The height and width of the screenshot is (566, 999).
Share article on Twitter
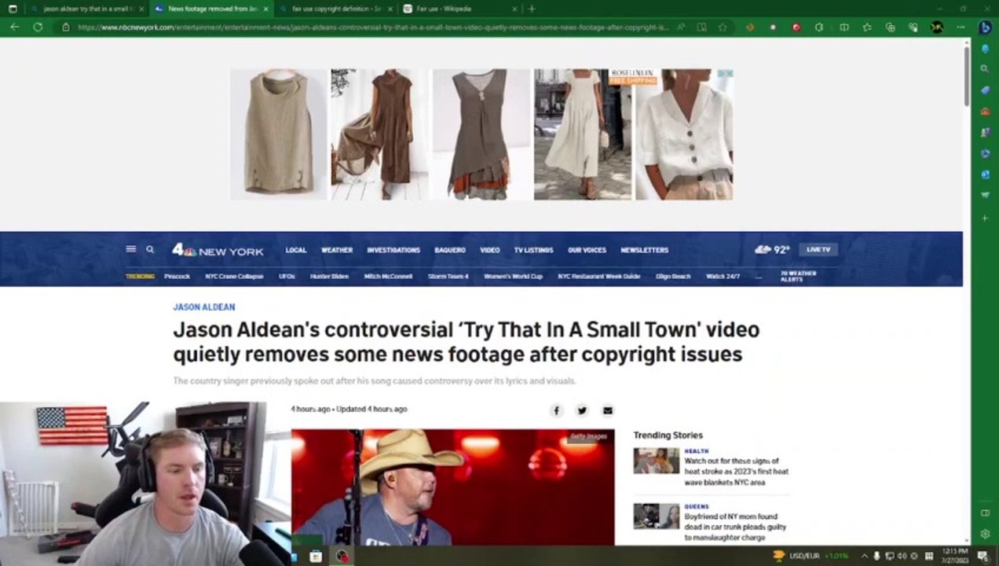582,410
